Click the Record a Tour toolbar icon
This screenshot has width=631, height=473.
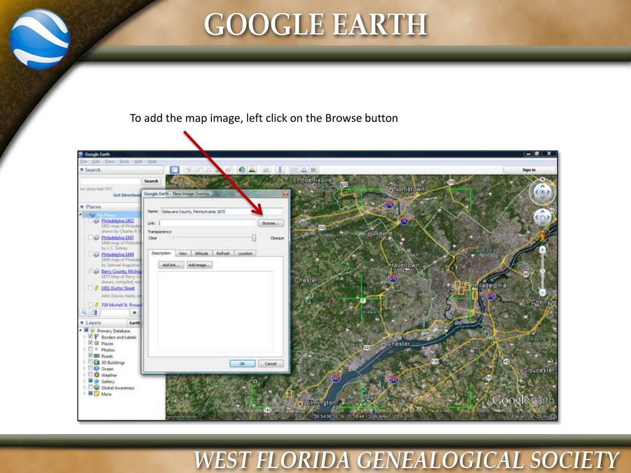(228, 170)
